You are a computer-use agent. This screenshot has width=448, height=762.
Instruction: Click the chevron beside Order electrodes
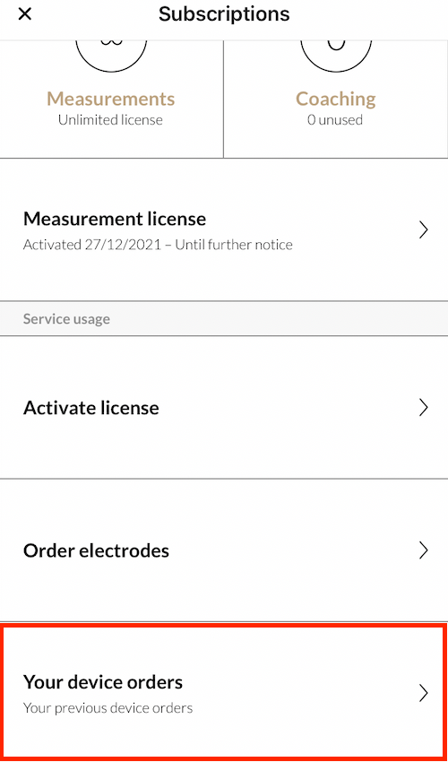click(x=423, y=550)
